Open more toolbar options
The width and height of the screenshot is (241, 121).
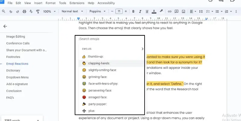coord(236,11)
